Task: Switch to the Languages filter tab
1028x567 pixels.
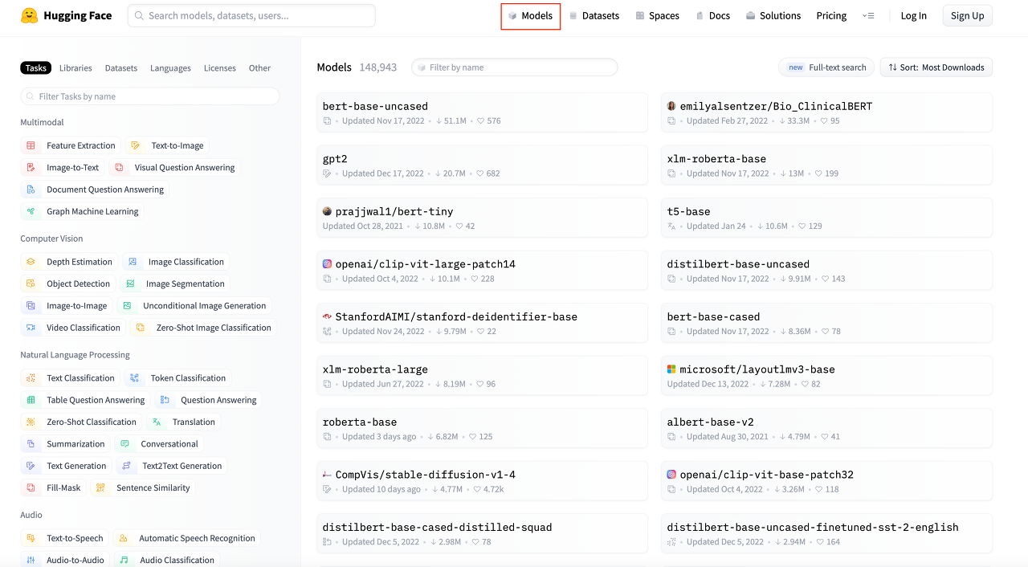Action: pos(170,68)
